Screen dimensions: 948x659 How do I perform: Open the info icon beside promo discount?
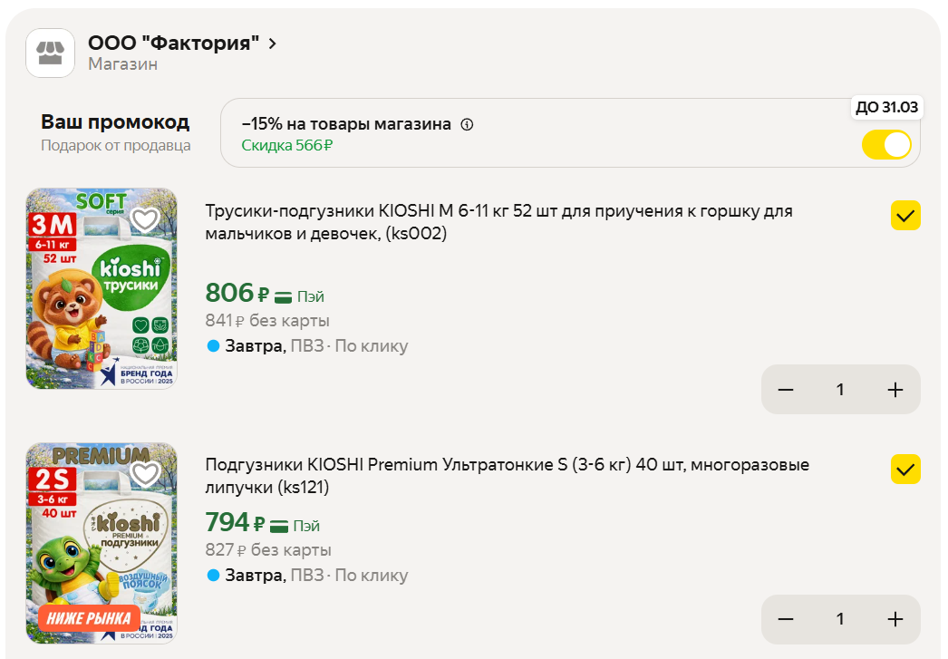467,125
